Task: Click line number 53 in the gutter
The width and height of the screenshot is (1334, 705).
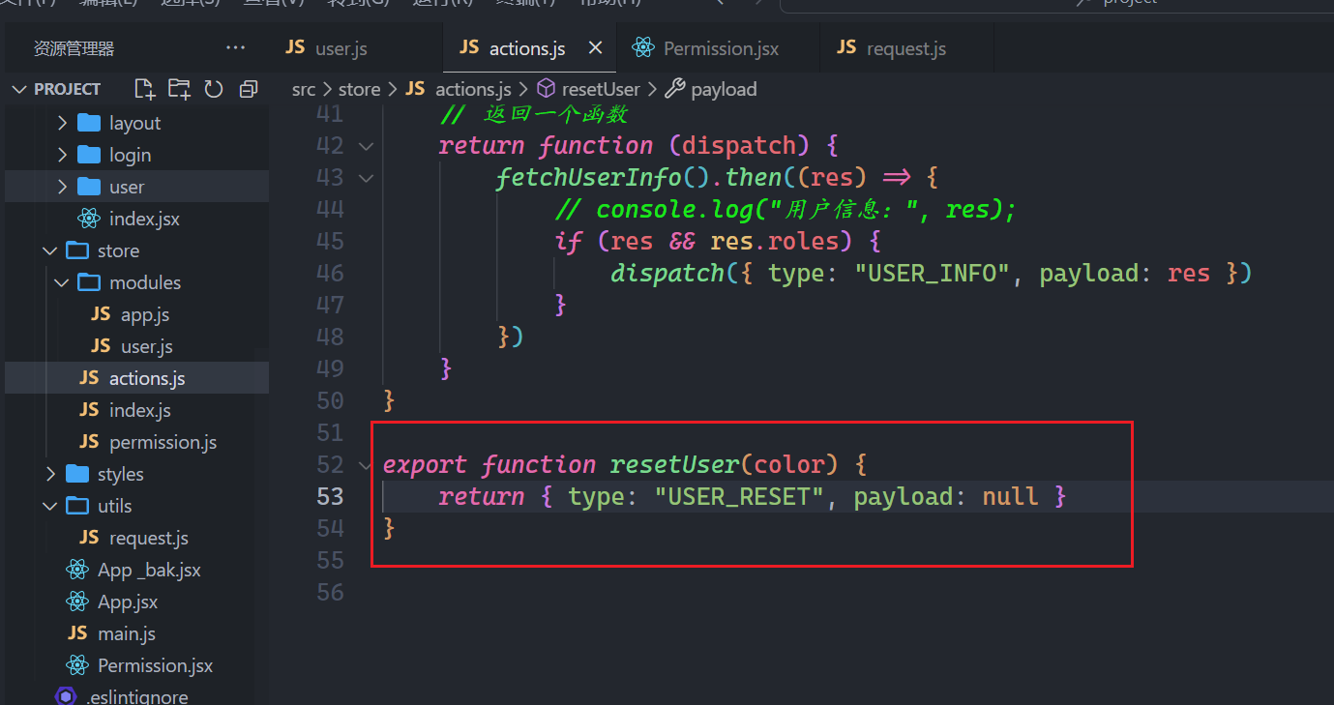Action: point(330,496)
